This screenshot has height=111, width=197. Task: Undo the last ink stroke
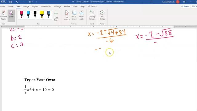point(17,2)
